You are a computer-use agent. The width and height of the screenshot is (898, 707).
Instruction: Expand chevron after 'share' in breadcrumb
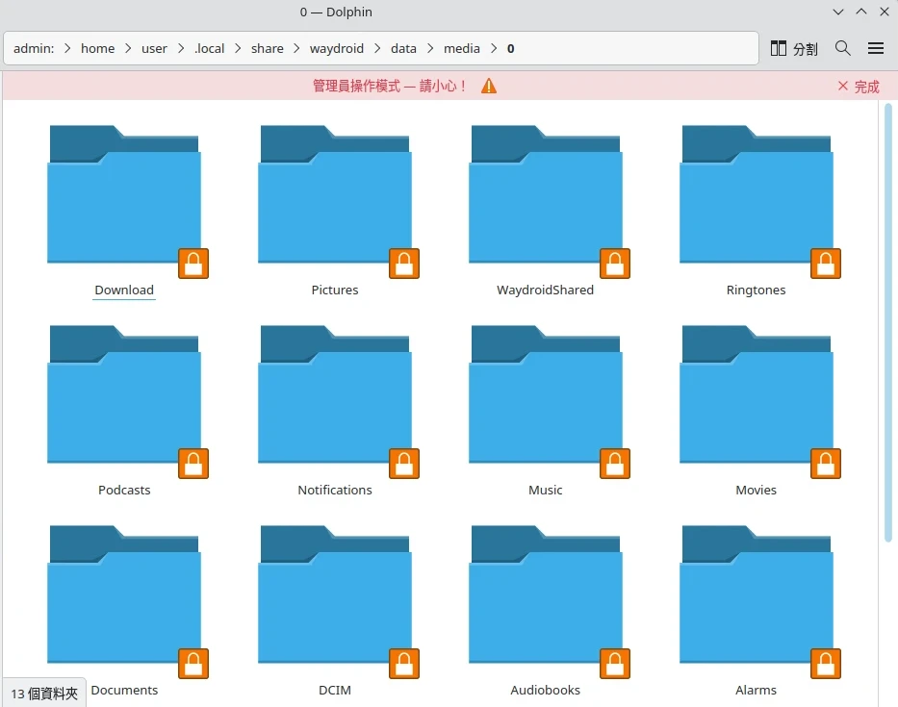296,48
